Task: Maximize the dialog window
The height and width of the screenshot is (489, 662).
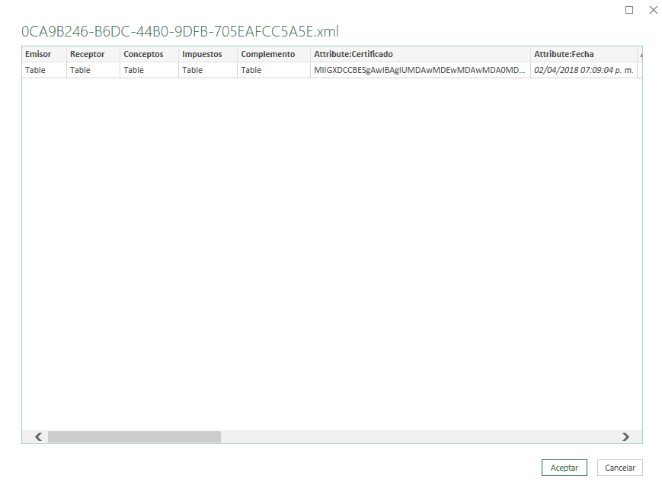Action: pos(629,10)
